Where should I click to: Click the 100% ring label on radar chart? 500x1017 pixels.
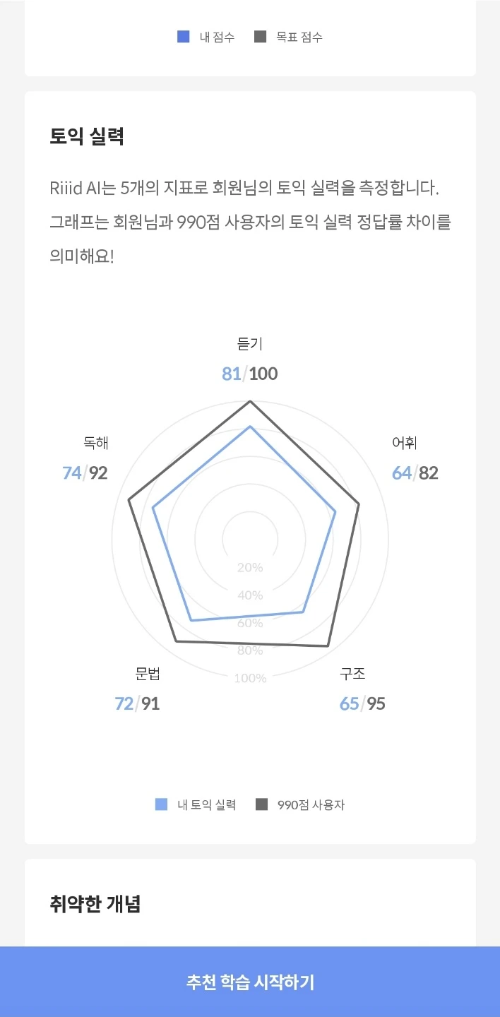pyautogui.click(x=250, y=678)
